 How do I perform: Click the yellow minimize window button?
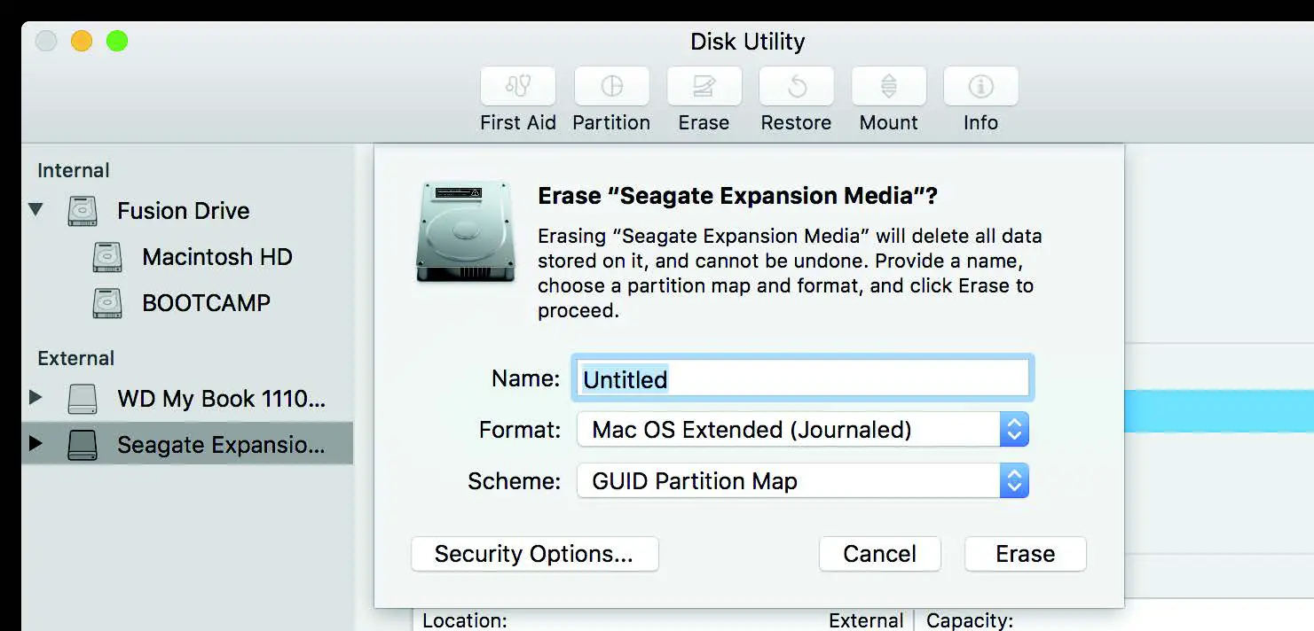click(82, 41)
